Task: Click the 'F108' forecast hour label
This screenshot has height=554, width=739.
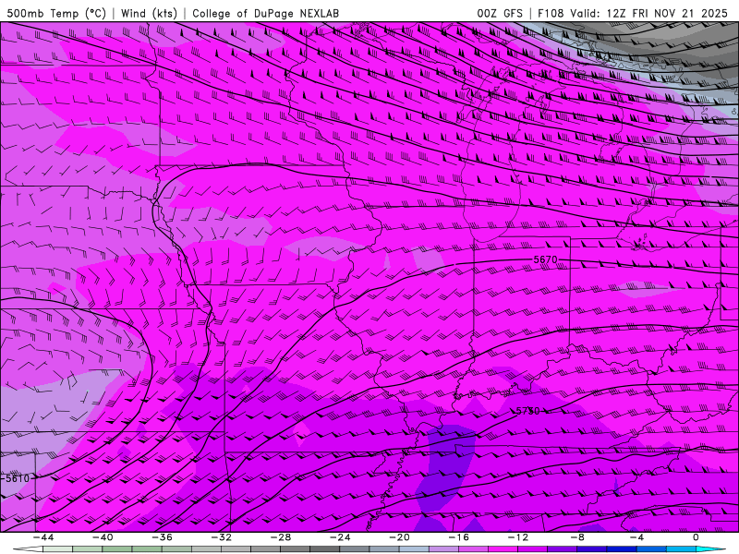Action: [x=551, y=13]
